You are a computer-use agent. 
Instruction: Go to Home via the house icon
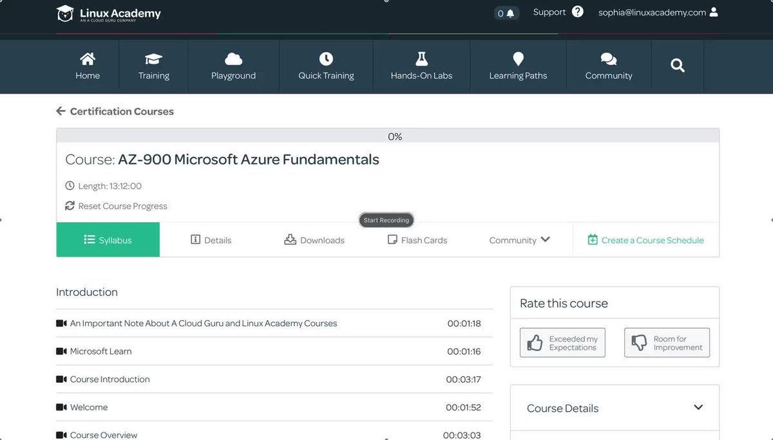click(88, 59)
